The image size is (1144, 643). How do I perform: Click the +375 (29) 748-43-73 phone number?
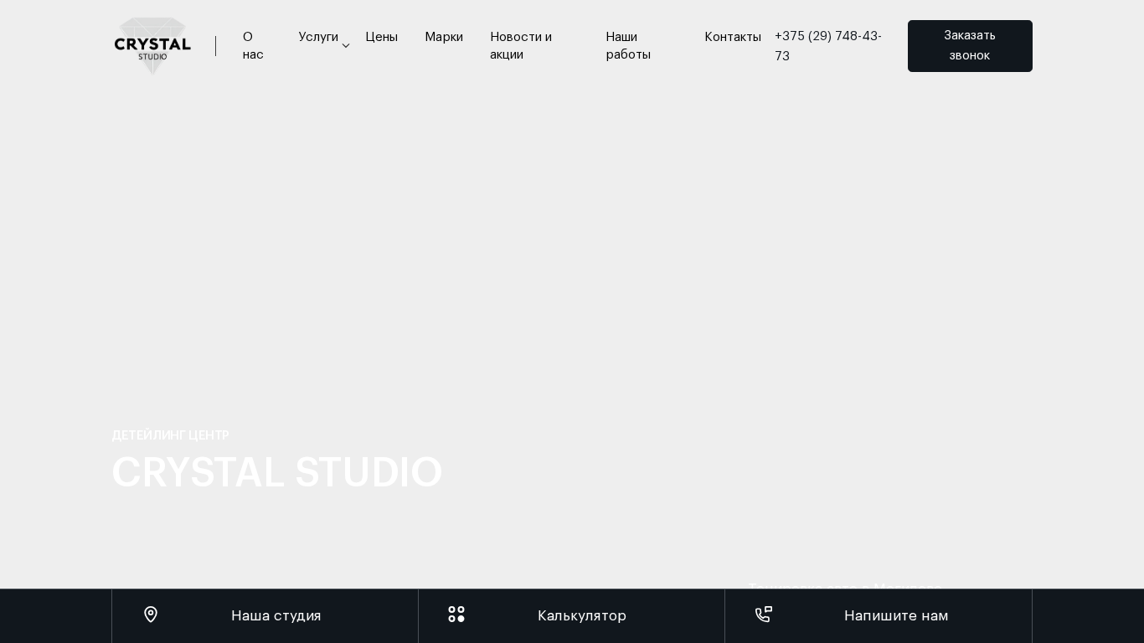(x=828, y=46)
